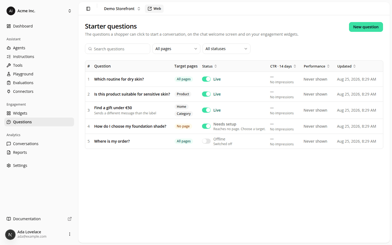The width and height of the screenshot is (392, 245).
Task: Click the Playground flask icon
Action: point(9,74)
